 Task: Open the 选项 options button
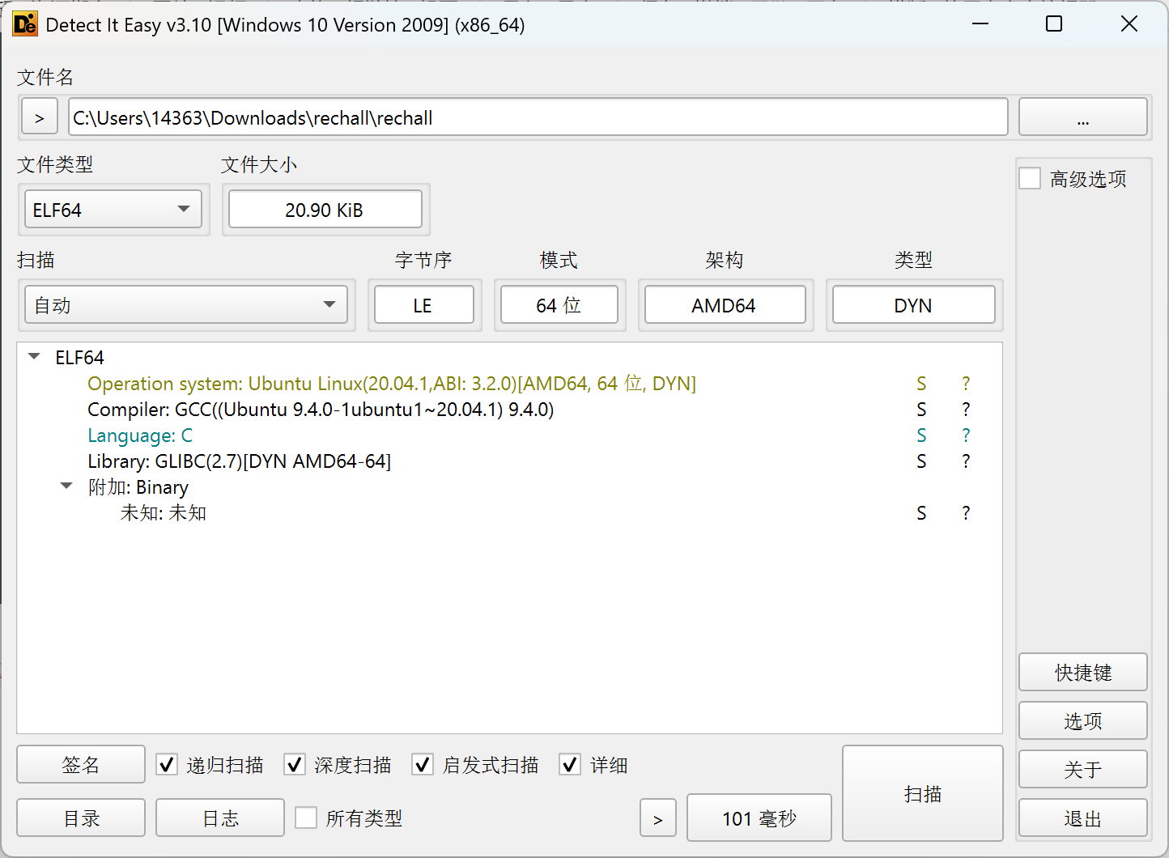pos(1082,720)
